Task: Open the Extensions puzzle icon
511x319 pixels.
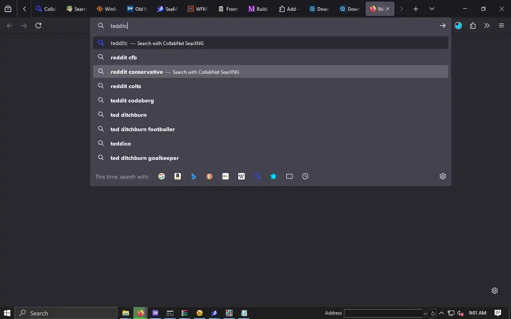Action: click(473, 26)
